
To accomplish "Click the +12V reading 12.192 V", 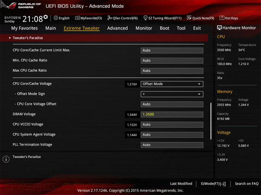I will pyautogui.click(x=223, y=146).
